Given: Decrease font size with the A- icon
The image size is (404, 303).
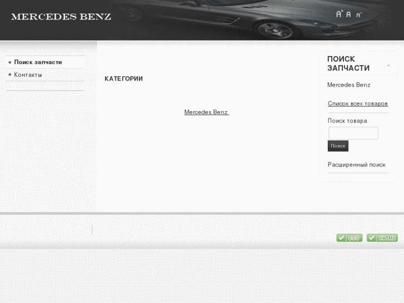Looking at the screenshot, I should click(x=359, y=14).
